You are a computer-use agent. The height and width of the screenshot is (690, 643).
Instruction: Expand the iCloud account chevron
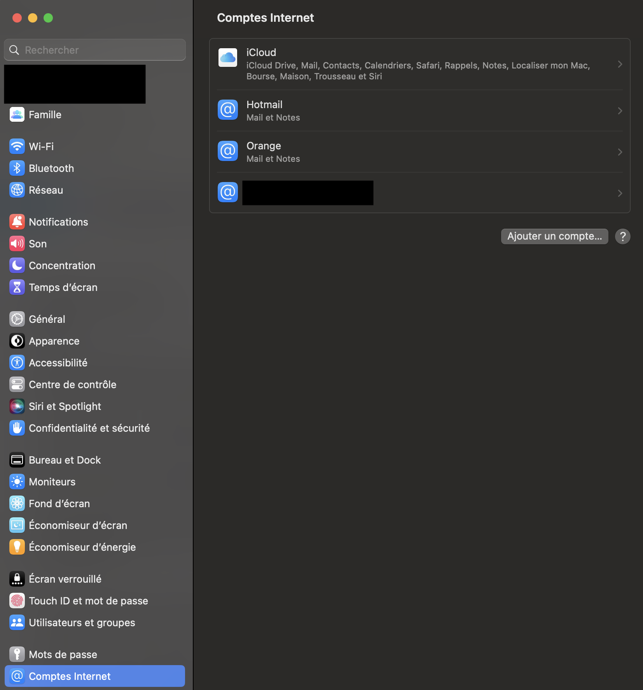tap(620, 64)
